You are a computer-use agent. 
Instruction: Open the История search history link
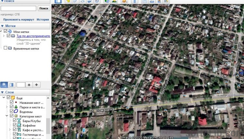click(43, 20)
